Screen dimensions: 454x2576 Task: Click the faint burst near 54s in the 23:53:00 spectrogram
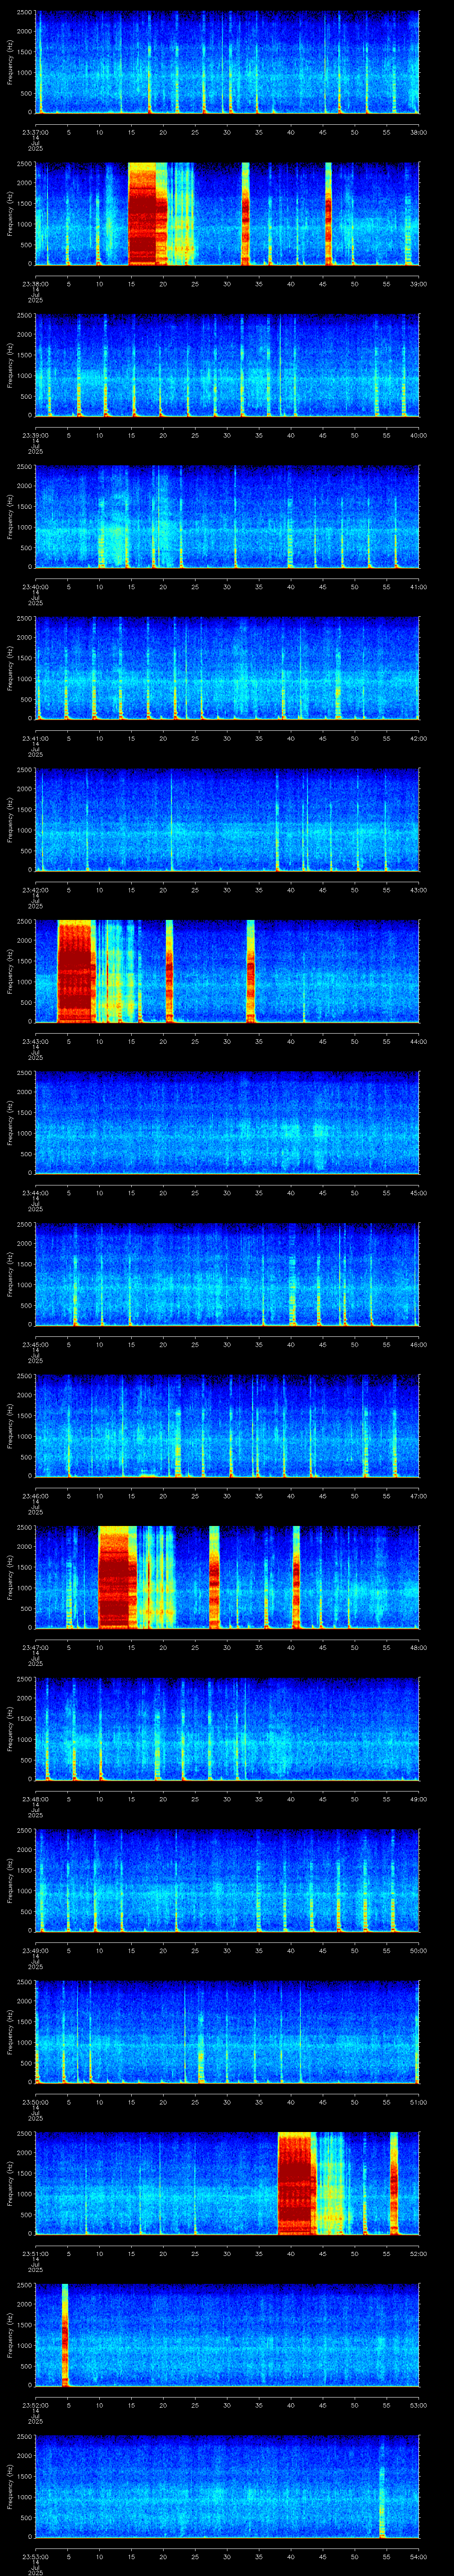382,2487
